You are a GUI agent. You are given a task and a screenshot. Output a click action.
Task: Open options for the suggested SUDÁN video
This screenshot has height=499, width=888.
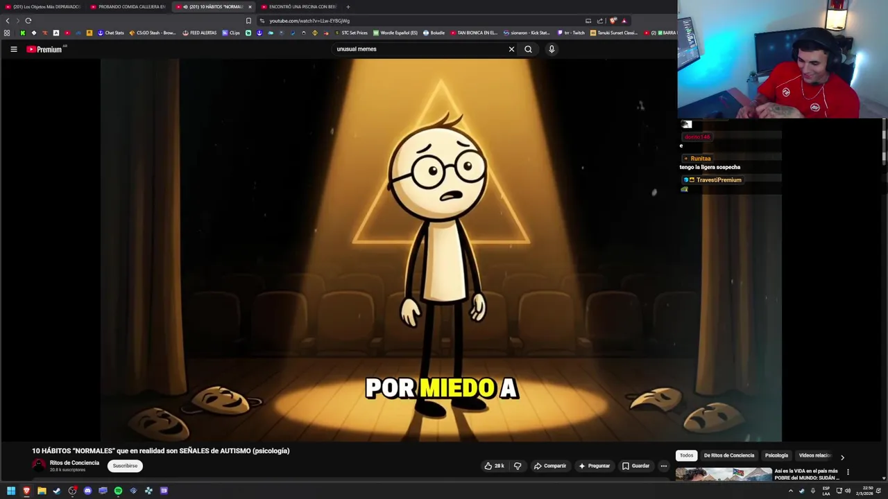pyautogui.click(x=847, y=472)
